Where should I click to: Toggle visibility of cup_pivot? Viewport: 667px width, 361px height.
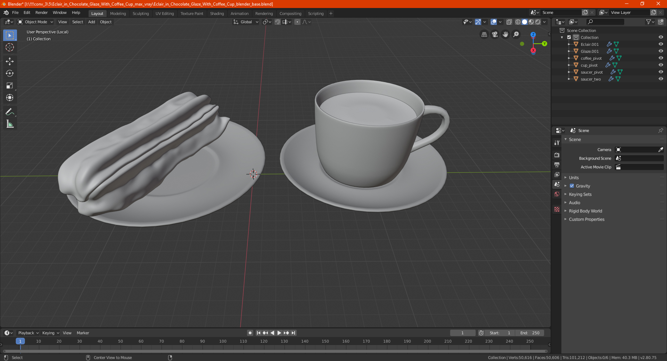click(x=661, y=65)
